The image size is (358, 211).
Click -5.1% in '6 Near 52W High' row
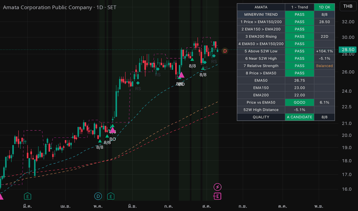[x=325, y=58]
